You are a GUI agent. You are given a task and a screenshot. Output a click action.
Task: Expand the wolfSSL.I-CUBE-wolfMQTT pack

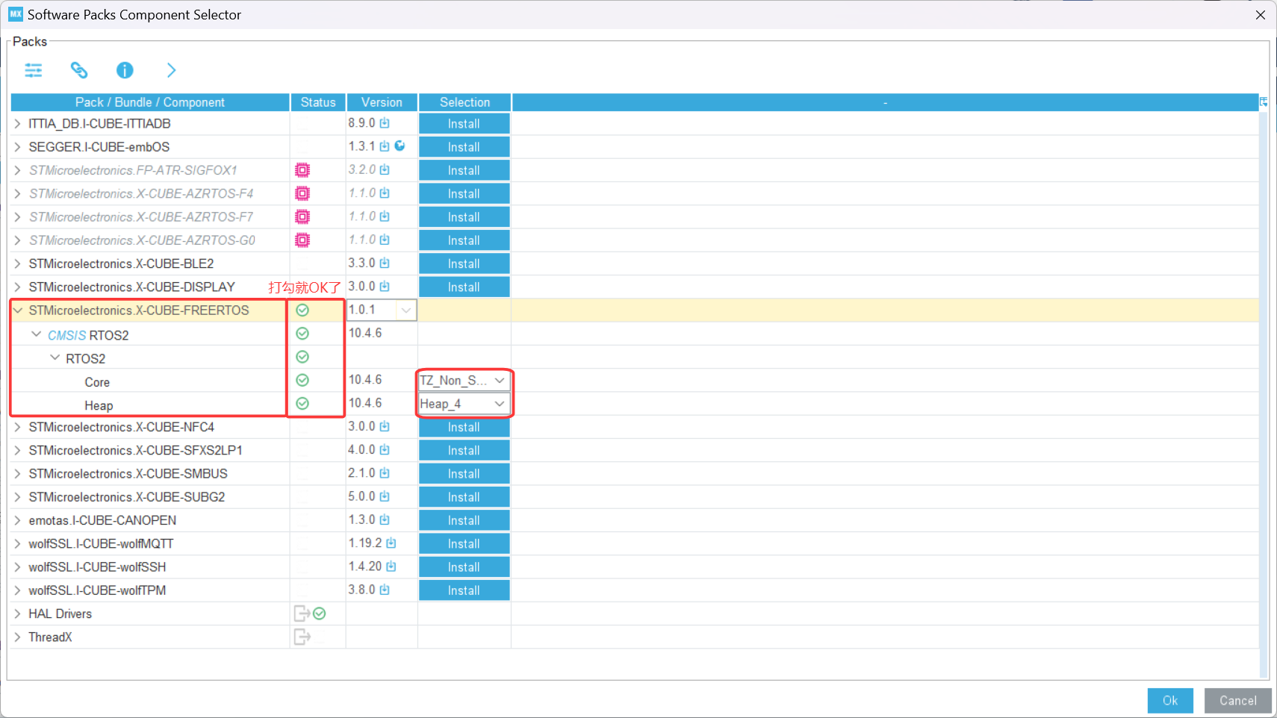click(18, 543)
